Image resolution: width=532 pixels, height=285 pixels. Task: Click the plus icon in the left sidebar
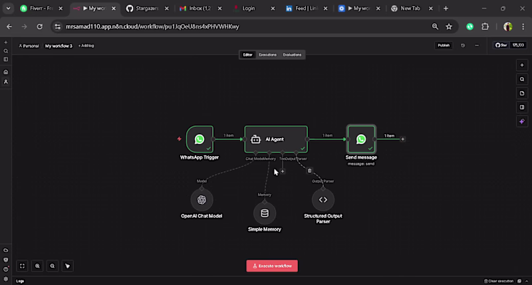(6, 43)
